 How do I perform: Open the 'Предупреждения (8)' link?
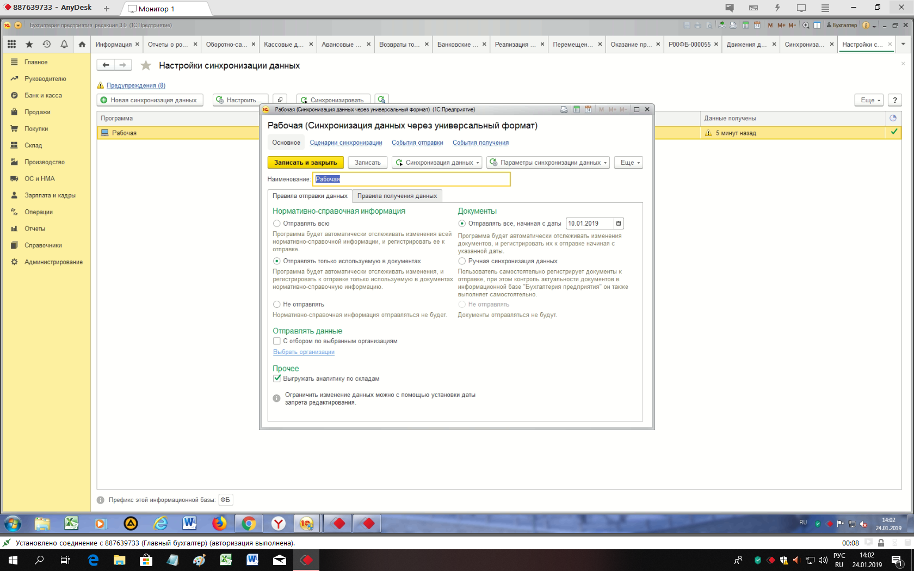pyautogui.click(x=136, y=85)
